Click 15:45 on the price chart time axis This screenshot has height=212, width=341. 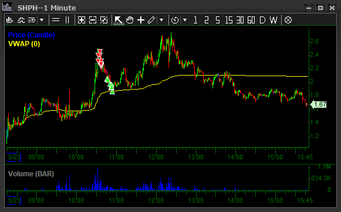tap(305, 157)
